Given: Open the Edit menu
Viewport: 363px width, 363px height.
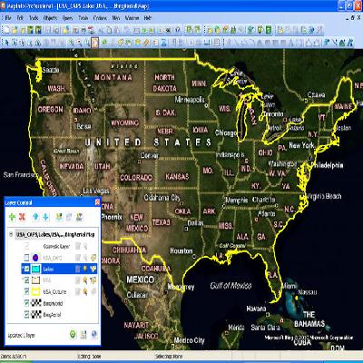Looking at the screenshot, I should point(20,18).
